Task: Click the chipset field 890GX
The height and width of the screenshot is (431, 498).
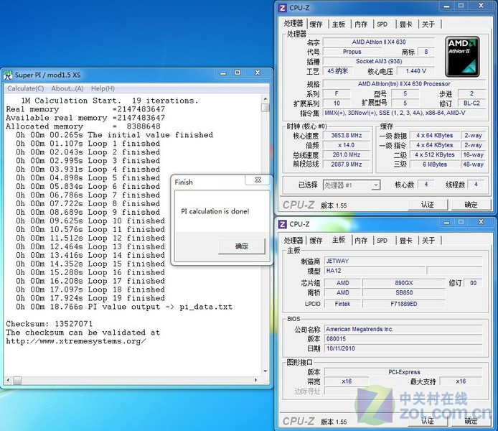Action: tap(404, 283)
